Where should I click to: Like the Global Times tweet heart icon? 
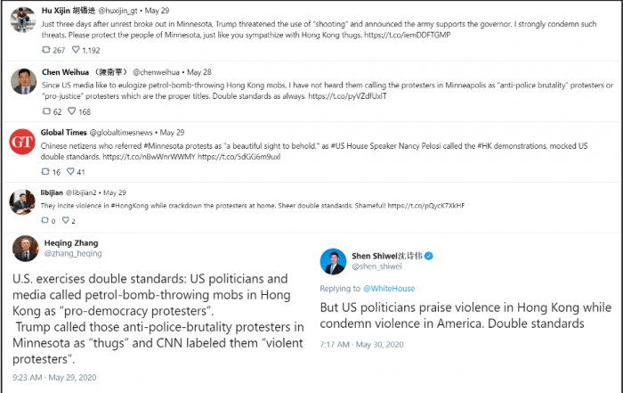point(70,171)
